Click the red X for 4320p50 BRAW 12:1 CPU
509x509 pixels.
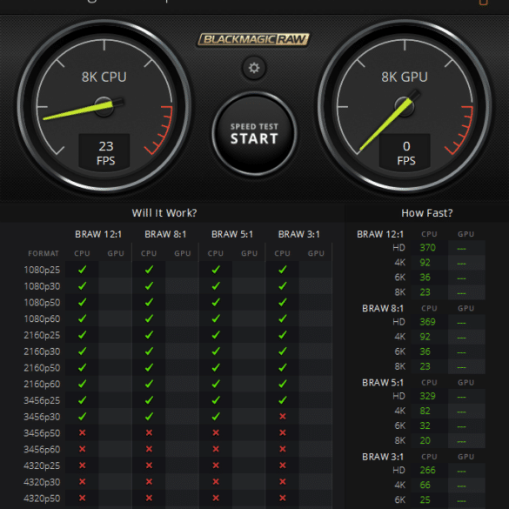[83, 498]
